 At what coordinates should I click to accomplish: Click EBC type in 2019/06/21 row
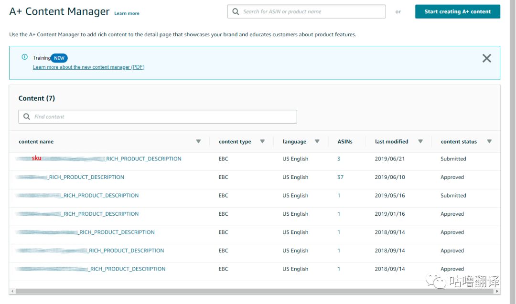tap(223, 159)
